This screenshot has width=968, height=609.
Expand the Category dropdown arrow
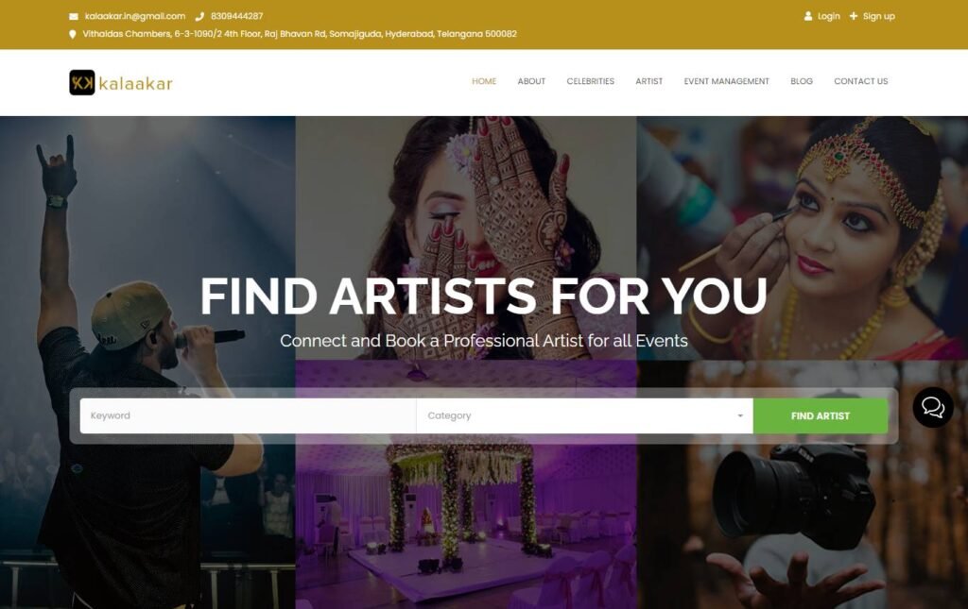740,415
